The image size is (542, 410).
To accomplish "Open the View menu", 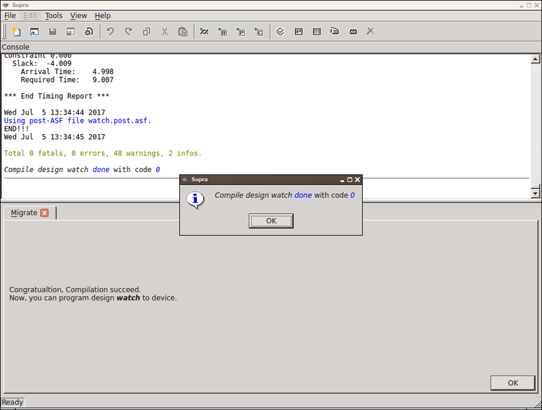I will point(78,16).
